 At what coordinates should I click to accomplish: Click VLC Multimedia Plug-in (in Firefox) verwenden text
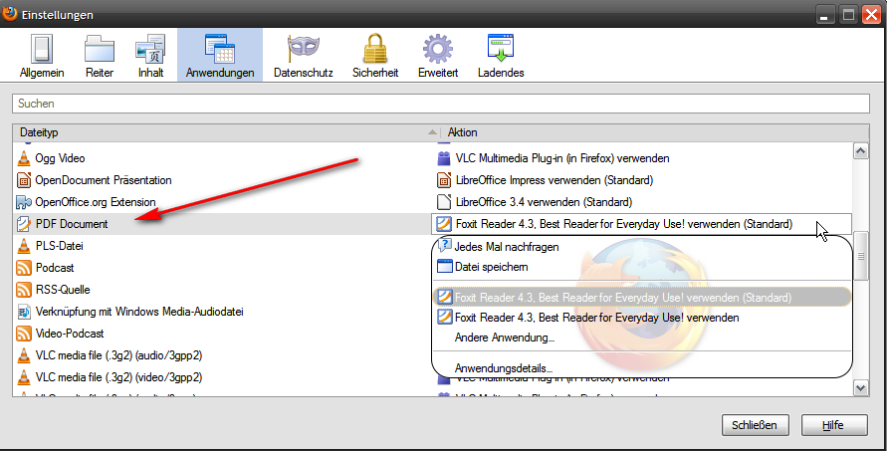562,158
